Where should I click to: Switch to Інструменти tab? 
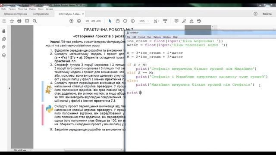[x=41, y=14]
